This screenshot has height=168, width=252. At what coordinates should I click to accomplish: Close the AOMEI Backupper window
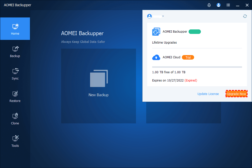click(247, 5)
